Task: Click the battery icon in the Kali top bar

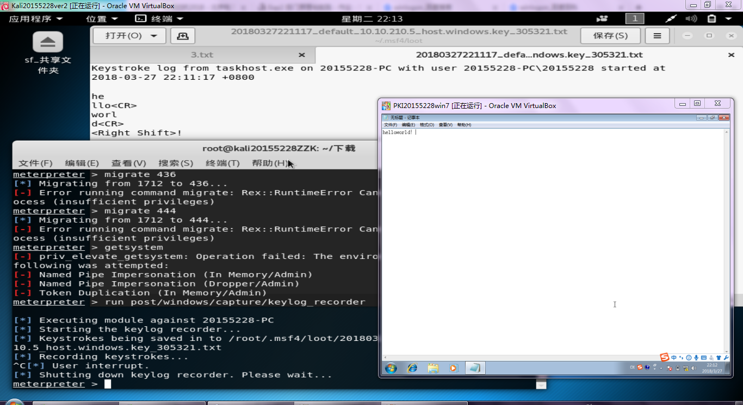Action: pyautogui.click(x=712, y=18)
